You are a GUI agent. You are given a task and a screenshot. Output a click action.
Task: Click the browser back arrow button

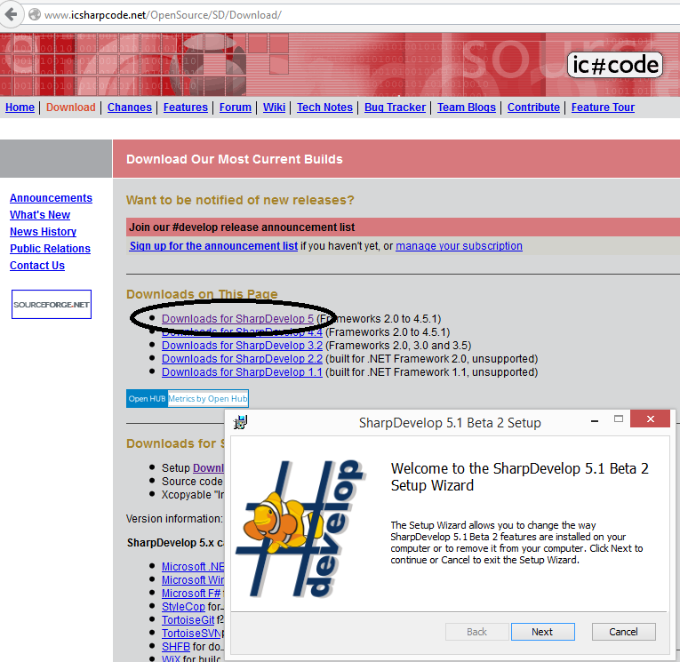tap(12, 15)
